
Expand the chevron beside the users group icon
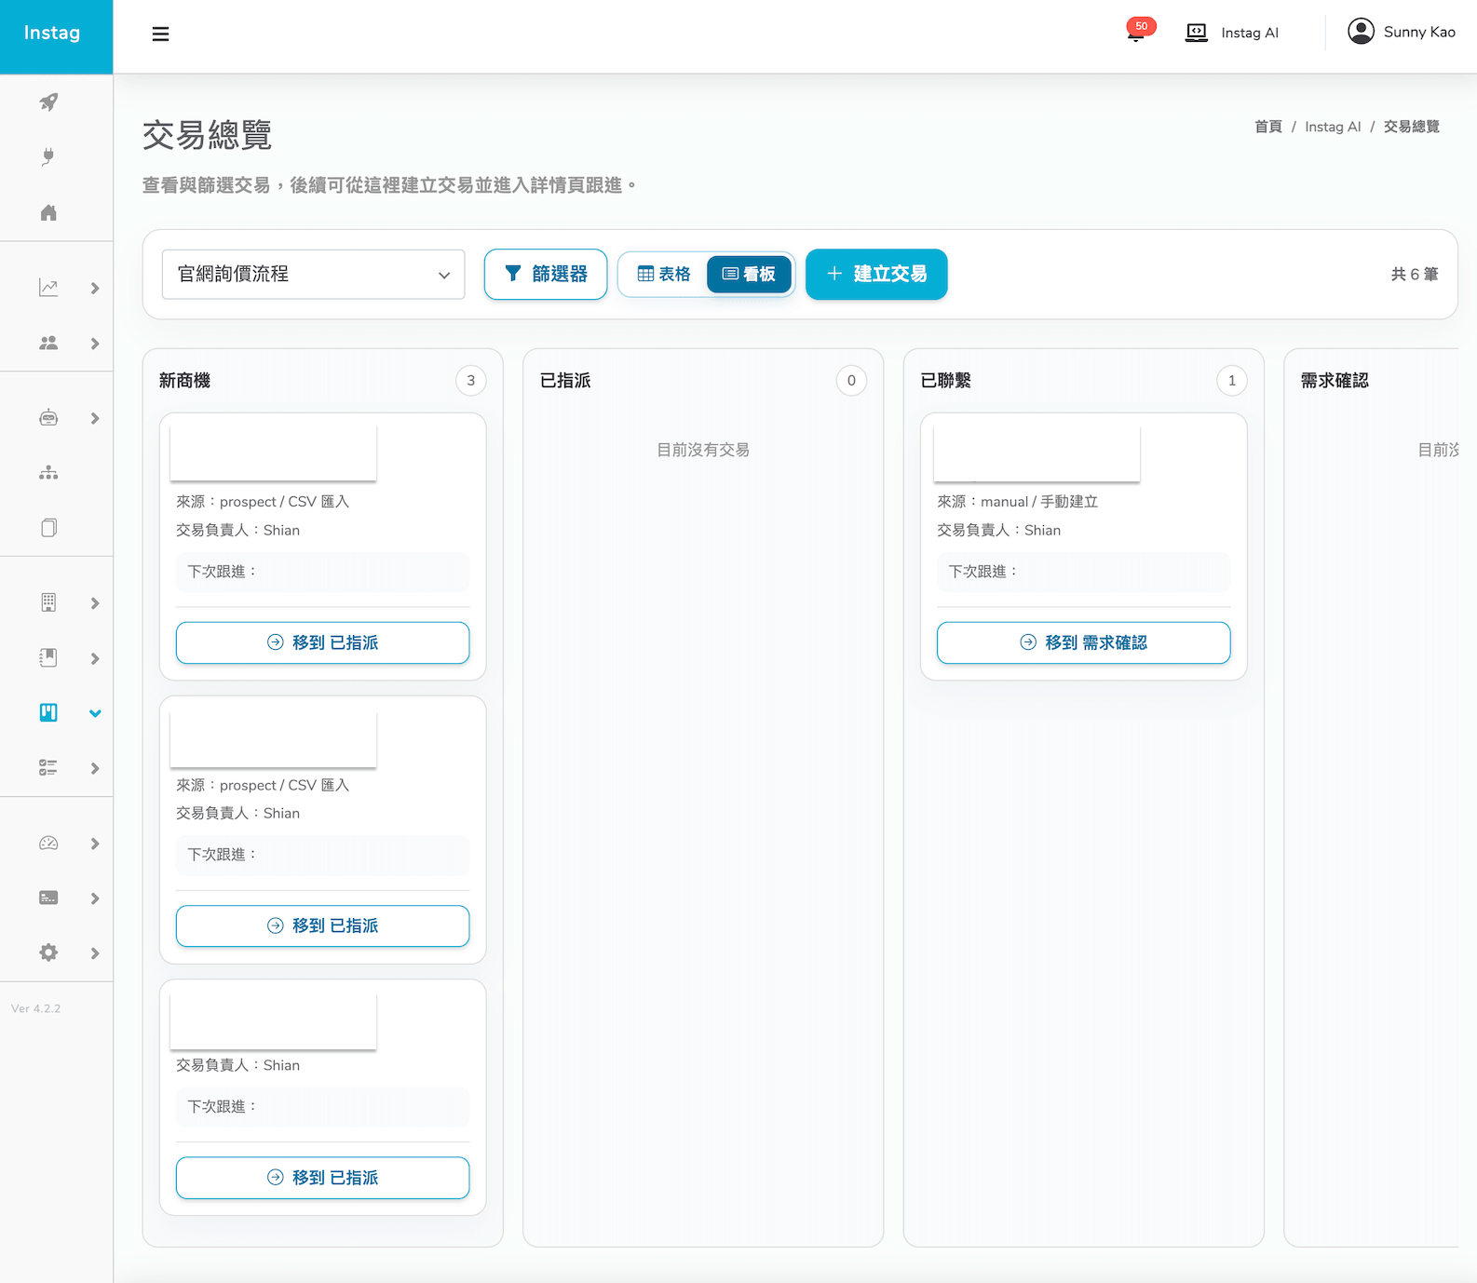tap(95, 344)
